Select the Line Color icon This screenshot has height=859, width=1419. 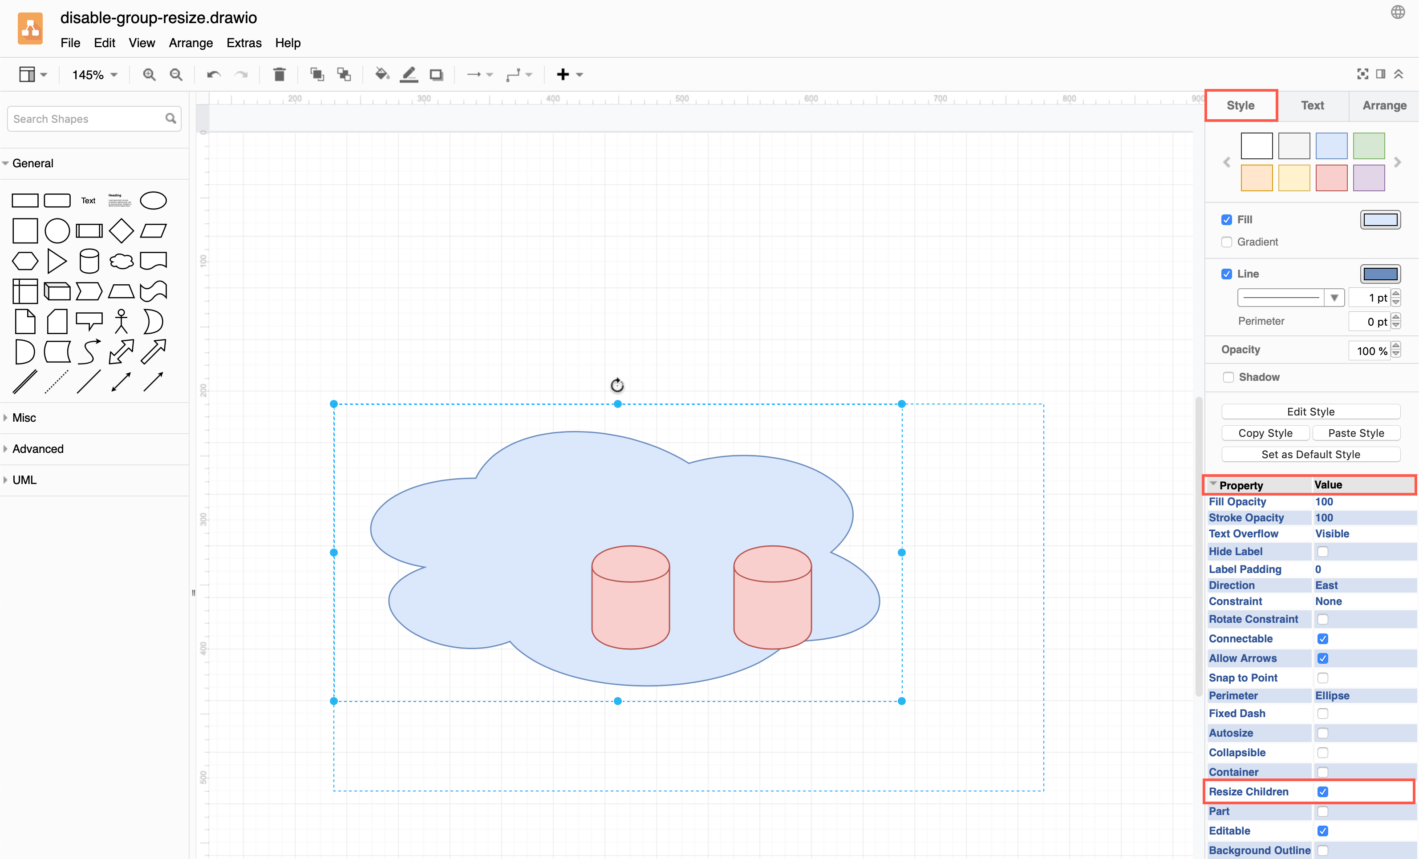tap(409, 74)
